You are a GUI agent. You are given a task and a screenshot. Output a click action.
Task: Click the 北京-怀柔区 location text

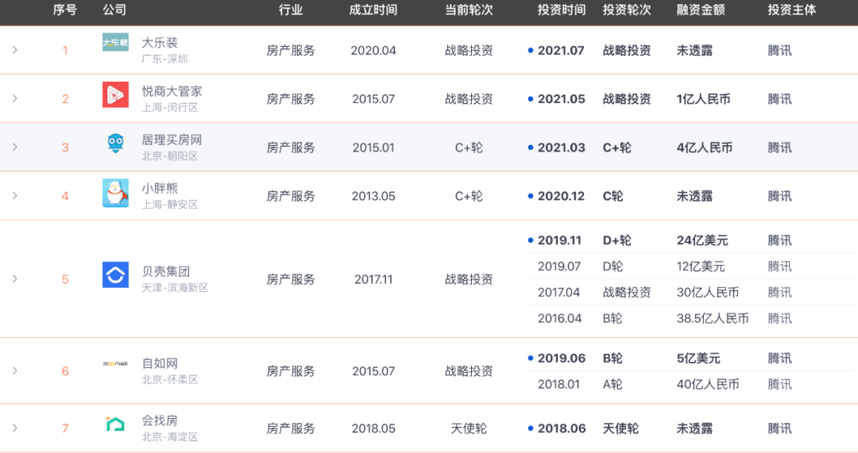click(x=170, y=380)
